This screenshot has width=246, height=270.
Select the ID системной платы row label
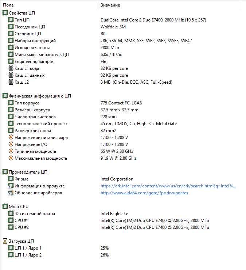click(35, 214)
